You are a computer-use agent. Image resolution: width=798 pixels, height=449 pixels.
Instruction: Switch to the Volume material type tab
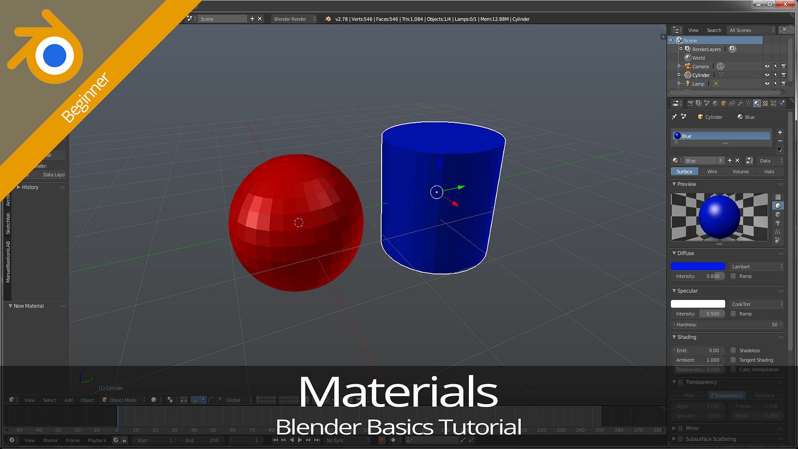[x=741, y=171]
